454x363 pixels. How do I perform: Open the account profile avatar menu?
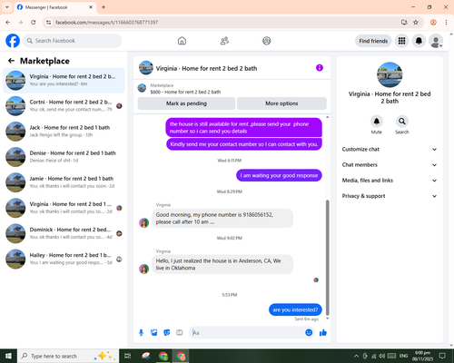(x=436, y=41)
